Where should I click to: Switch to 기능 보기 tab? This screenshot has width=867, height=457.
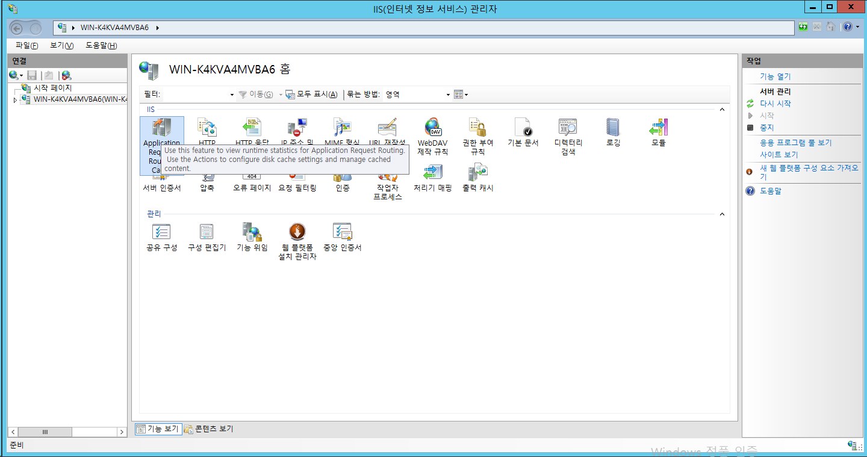pos(158,429)
